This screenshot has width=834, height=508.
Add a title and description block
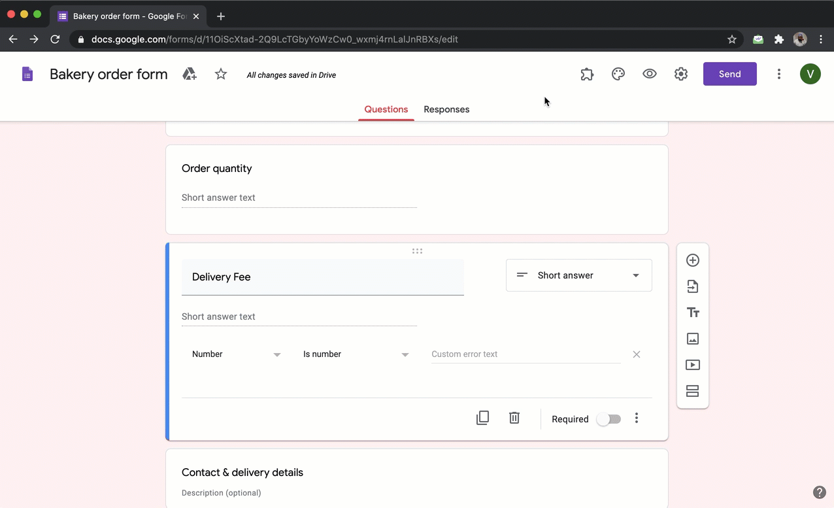(x=692, y=313)
